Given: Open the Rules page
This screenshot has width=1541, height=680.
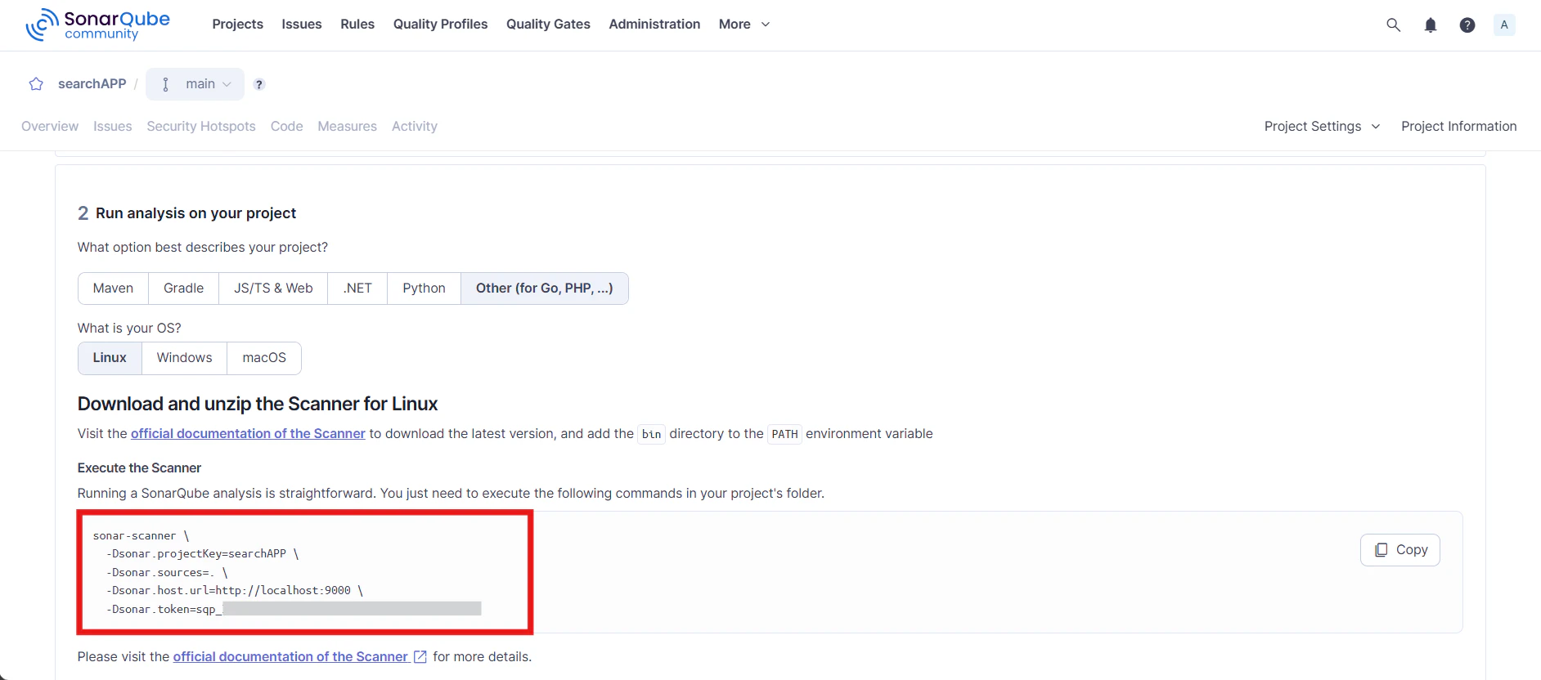Looking at the screenshot, I should click(357, 25).
